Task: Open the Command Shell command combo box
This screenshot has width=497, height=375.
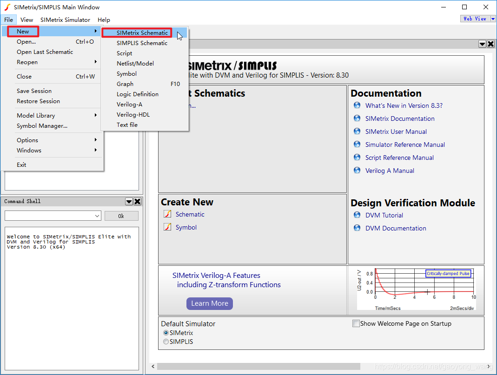Action: [53, 216]
